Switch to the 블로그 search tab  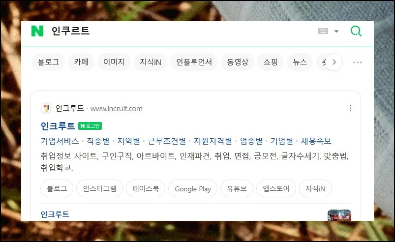[48, 62]
